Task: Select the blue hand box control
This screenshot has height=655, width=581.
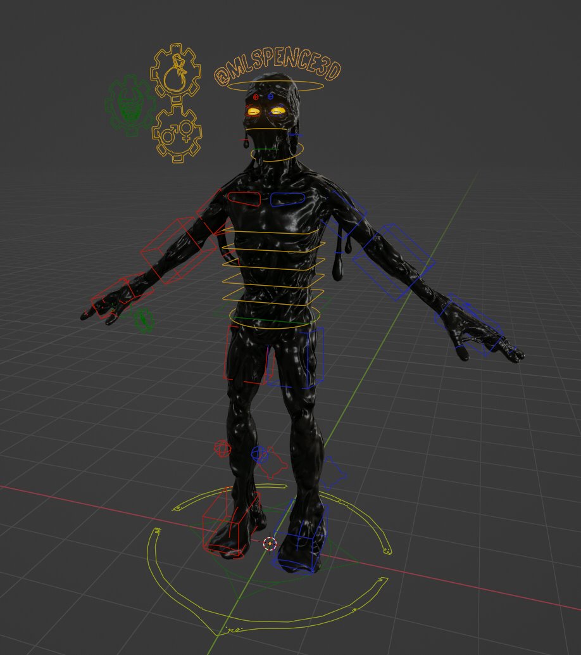Action: [x=470, y=326]
